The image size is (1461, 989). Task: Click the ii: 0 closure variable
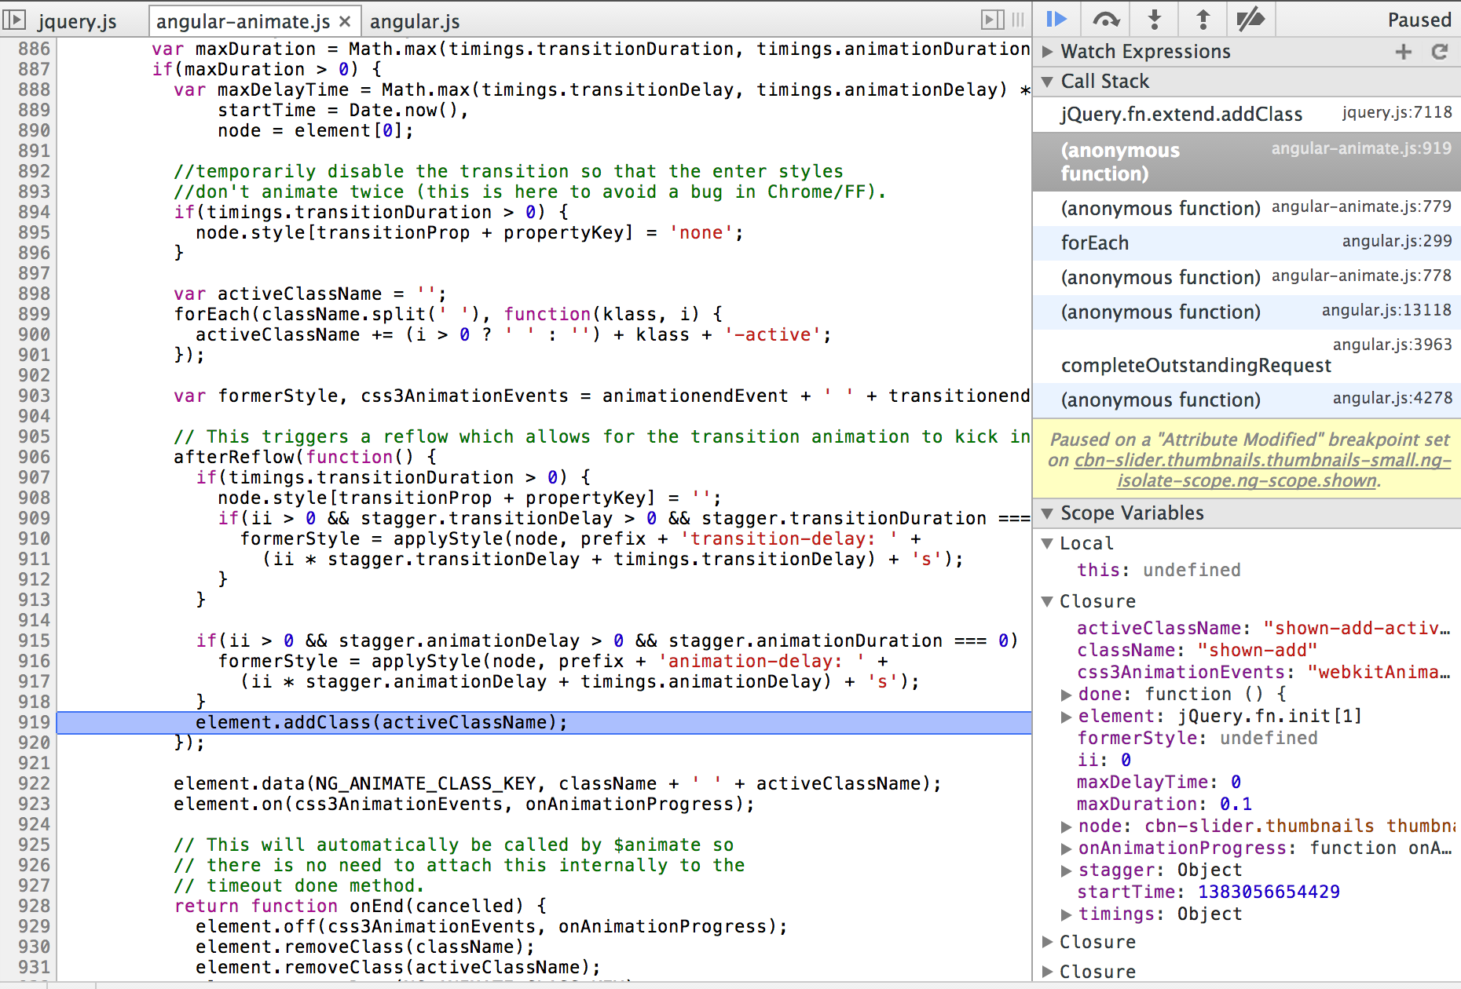coord(1104,761)
